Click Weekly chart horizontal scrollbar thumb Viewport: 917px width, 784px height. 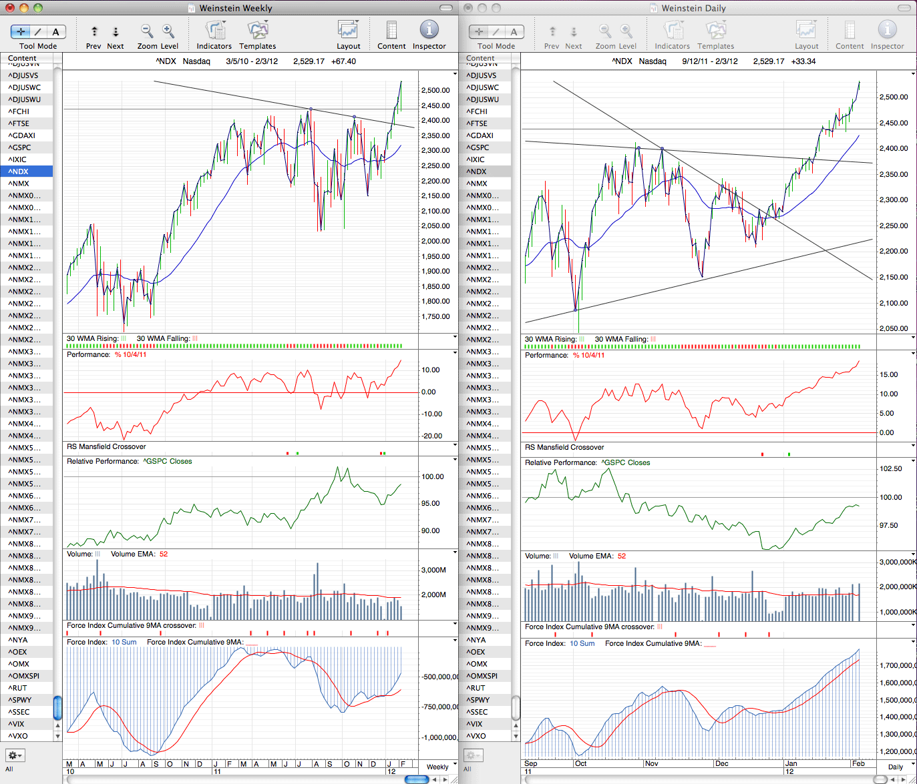417,779
